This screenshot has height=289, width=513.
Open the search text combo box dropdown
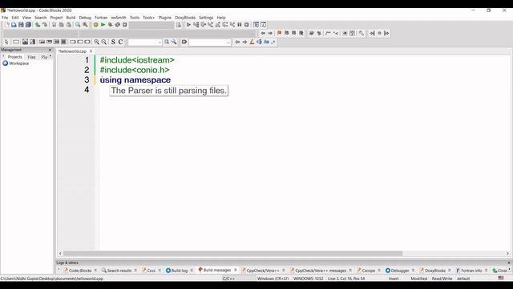(x=160, y=43)
